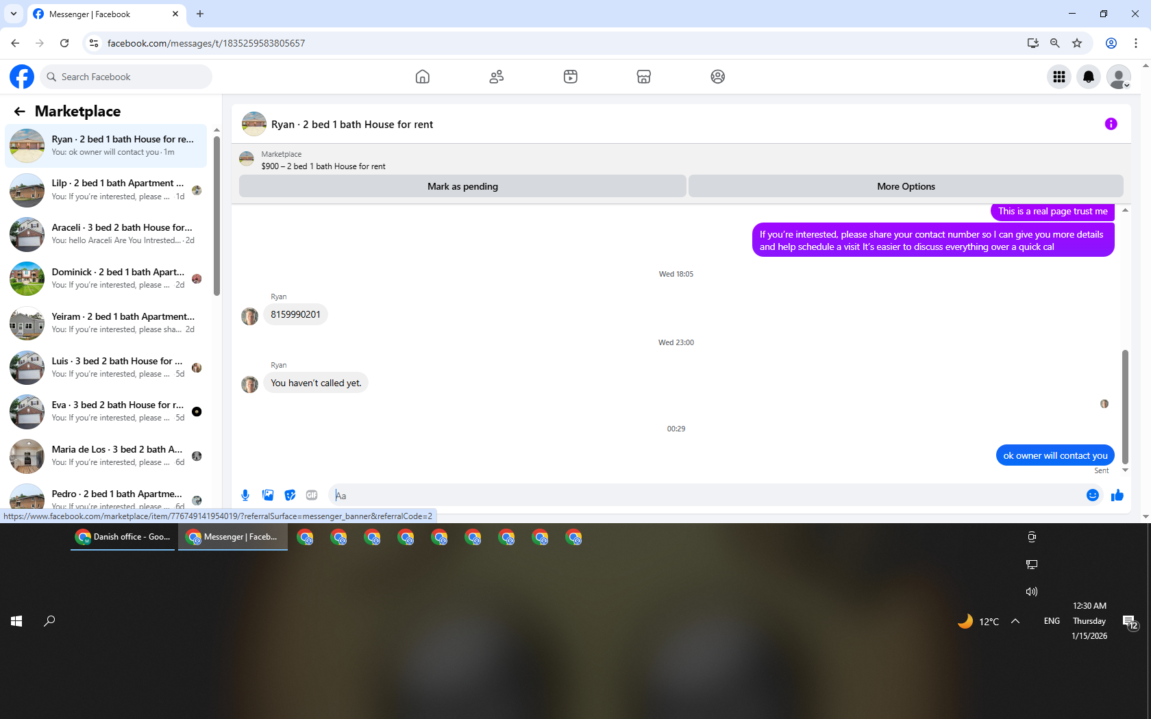1151x719 pixels.
Task: Open the install app icon in address bar
Action: tap(1033, 43)
